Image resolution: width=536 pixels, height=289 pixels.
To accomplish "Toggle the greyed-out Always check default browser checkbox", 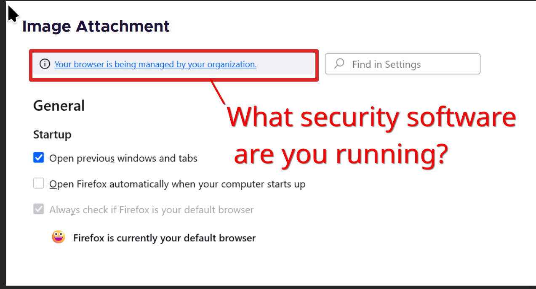I will pyautogui.click(x=39, y=209).
